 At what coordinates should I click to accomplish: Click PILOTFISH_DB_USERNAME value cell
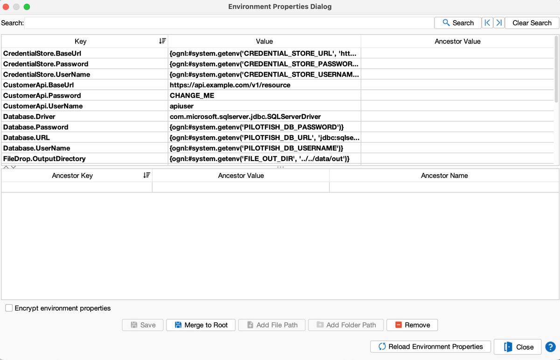click(264, 148)
